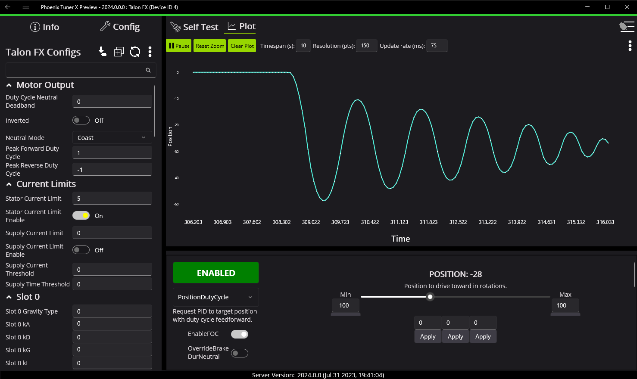The width and height of the screenshot is (637, 379).
Task: Click the Clear Plot button
Action: 242,46
